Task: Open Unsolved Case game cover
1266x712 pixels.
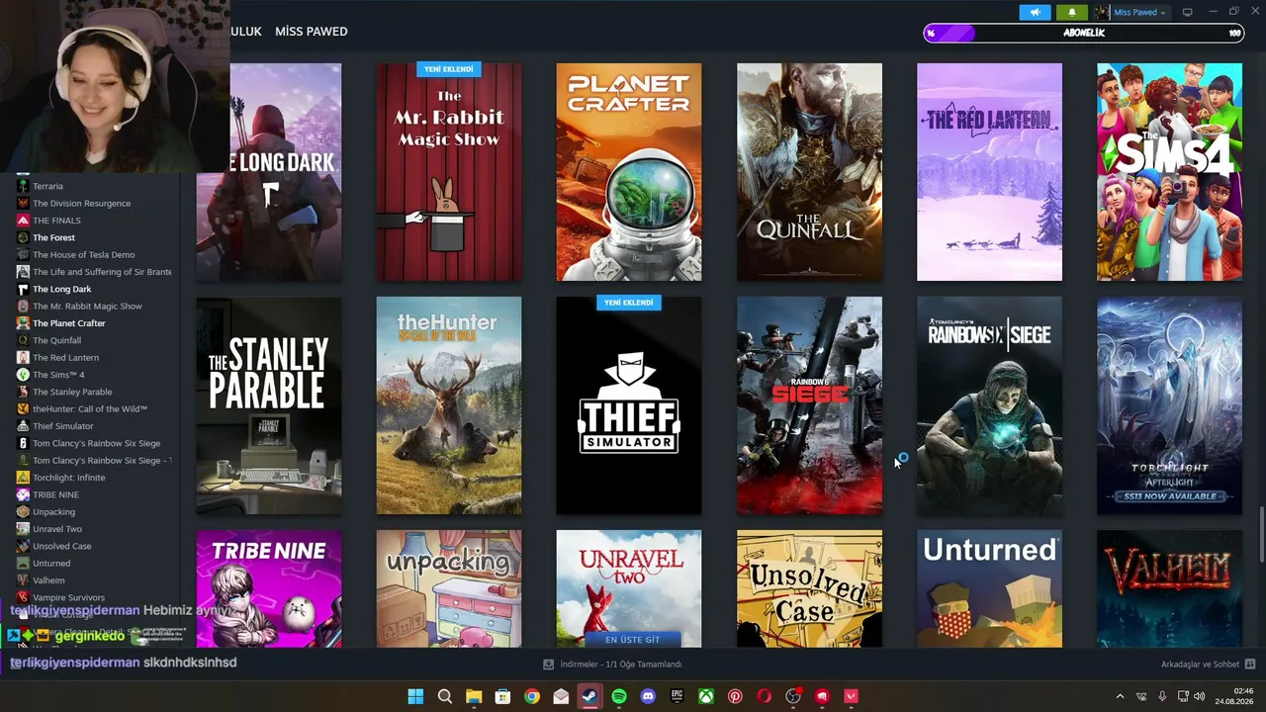Action: point(809,589)
